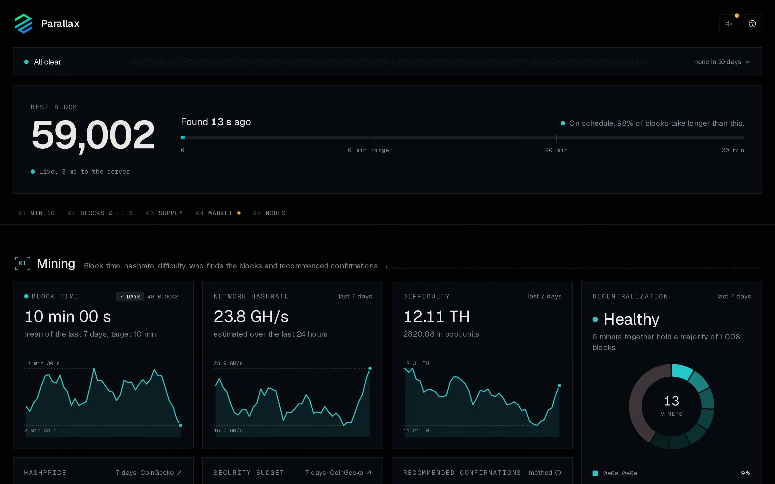Click the 10 min target marker

(x=369, y=138)
